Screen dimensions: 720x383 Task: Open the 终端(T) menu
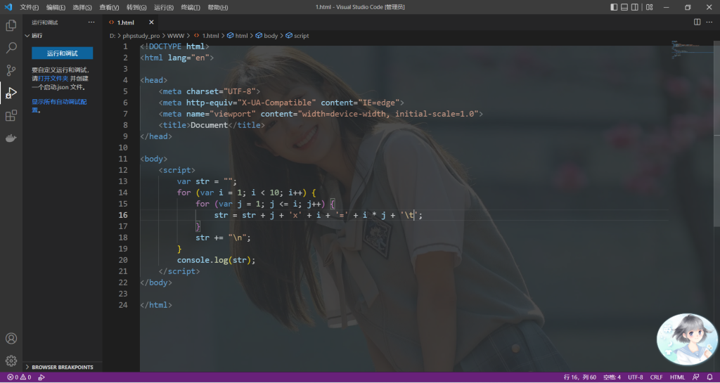[191, 7]
